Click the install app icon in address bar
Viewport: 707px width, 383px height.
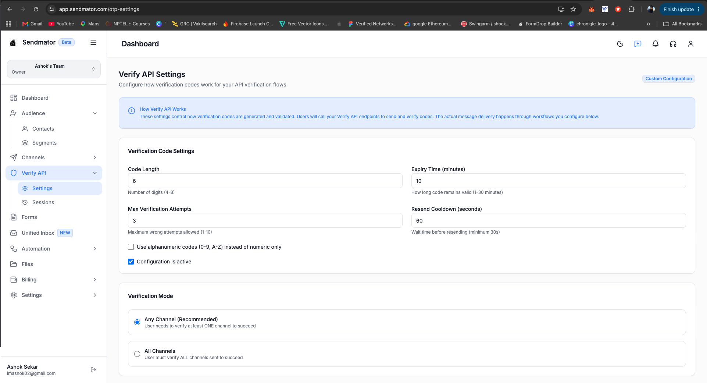pos(561,9)
